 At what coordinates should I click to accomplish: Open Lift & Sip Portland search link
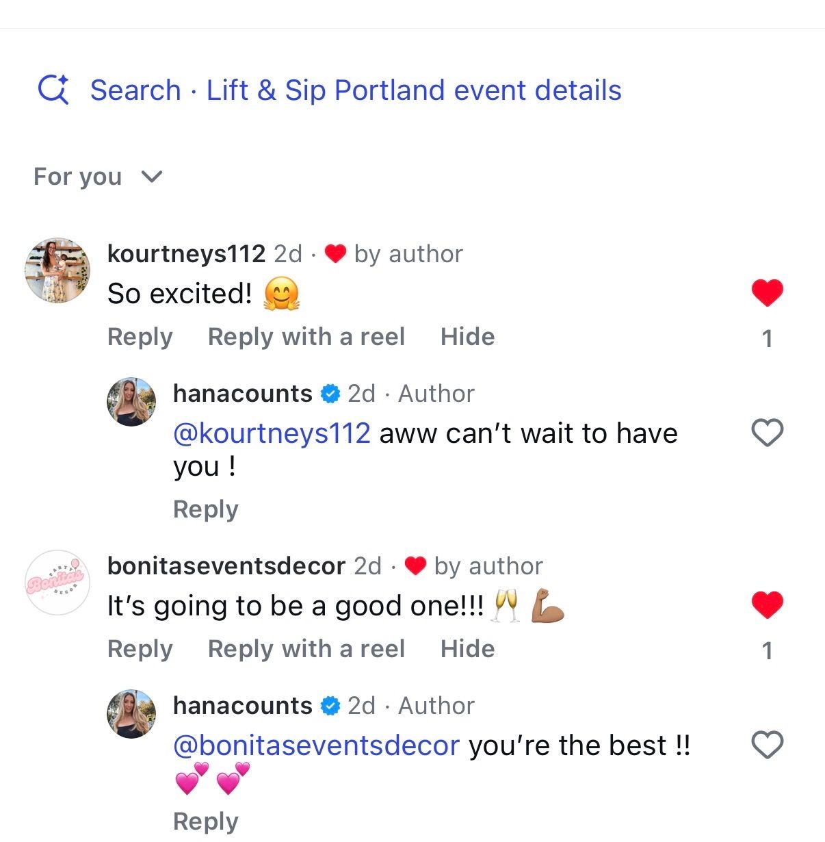tap(356, 90)
